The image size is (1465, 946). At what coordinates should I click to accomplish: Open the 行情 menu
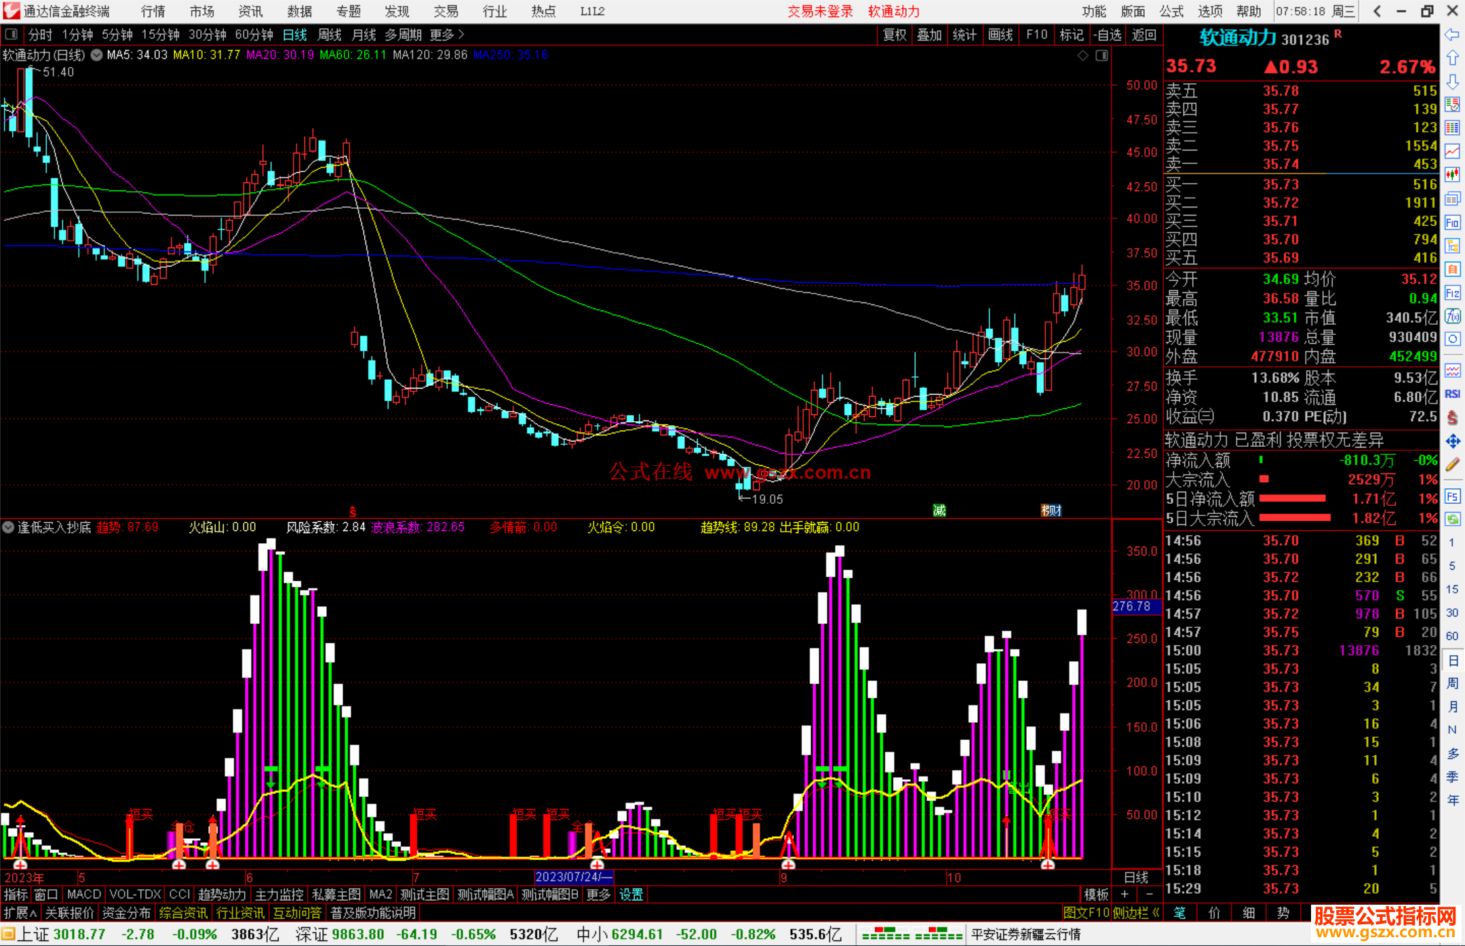(x=153, y=11)
